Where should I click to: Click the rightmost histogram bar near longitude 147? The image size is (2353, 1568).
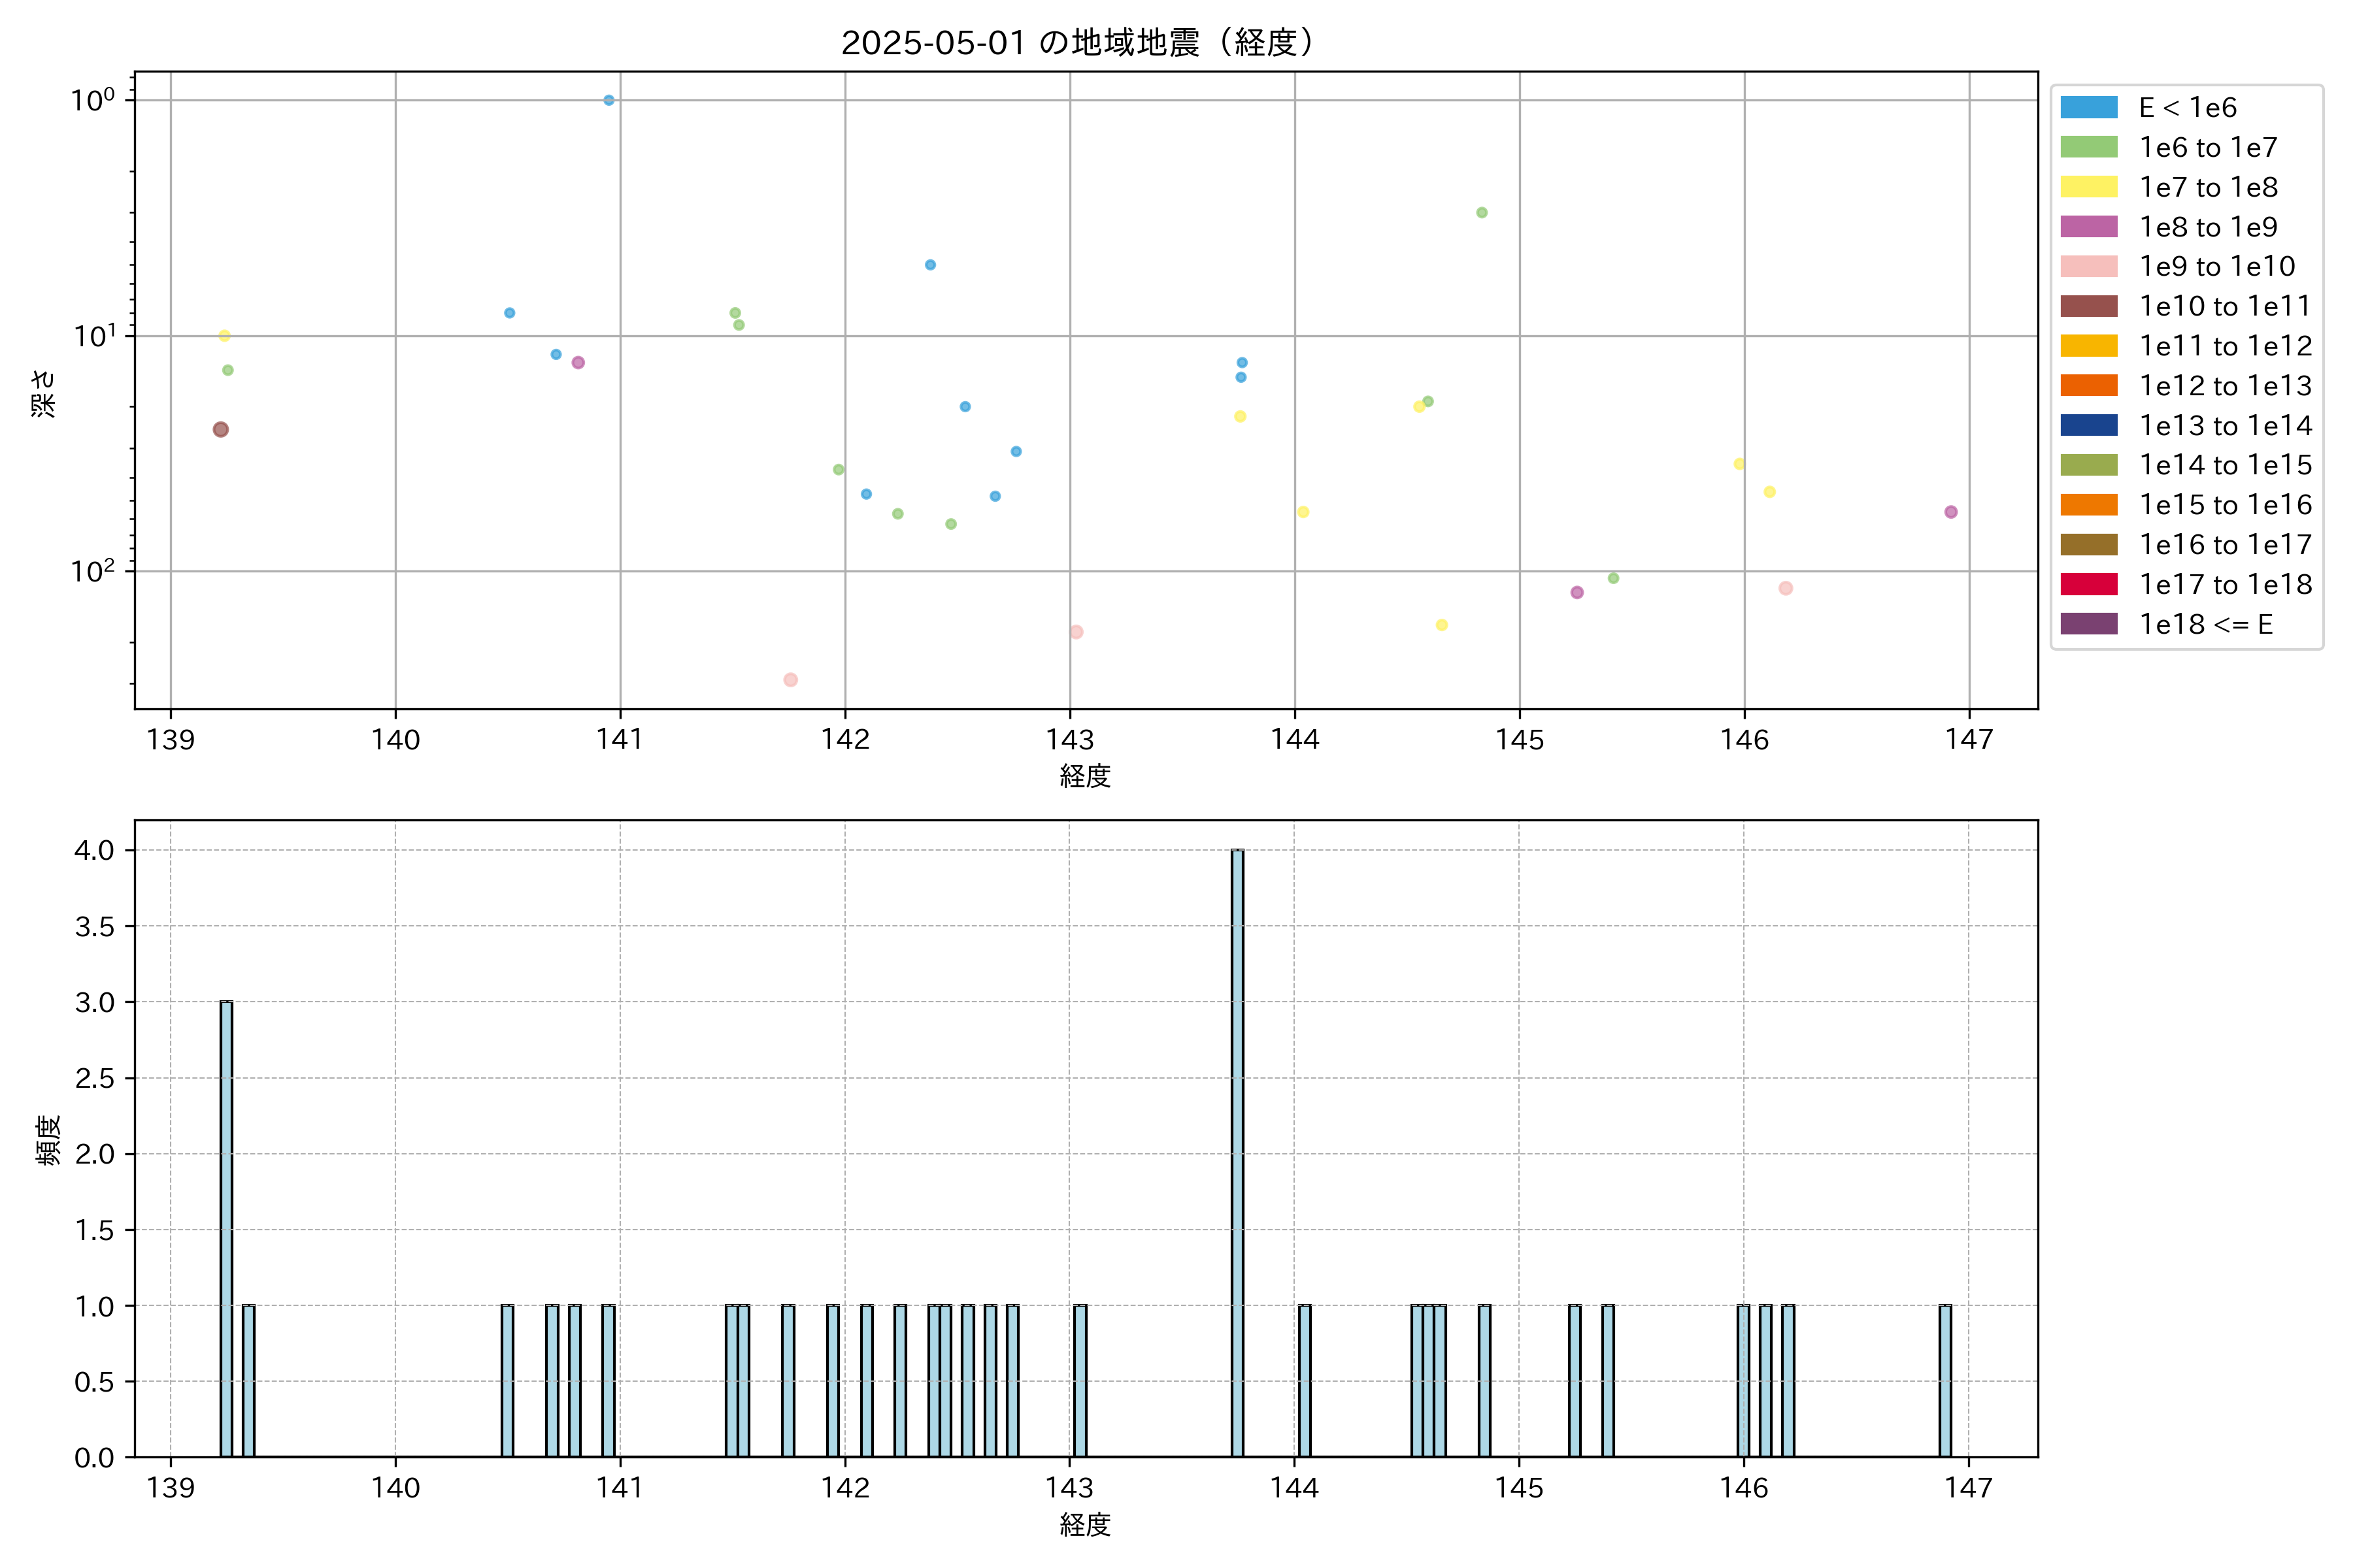coord(1945,1380)
